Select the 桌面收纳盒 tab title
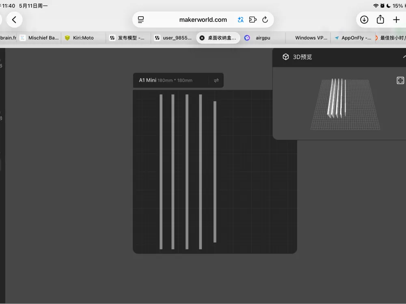This screenshot has width=406, height=304. (222, 38)
